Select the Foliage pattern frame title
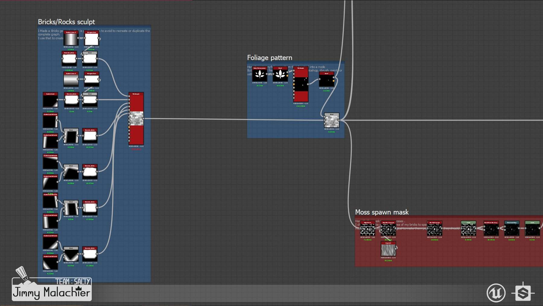Viewport: 543px width, 306px height. point(269,58)
